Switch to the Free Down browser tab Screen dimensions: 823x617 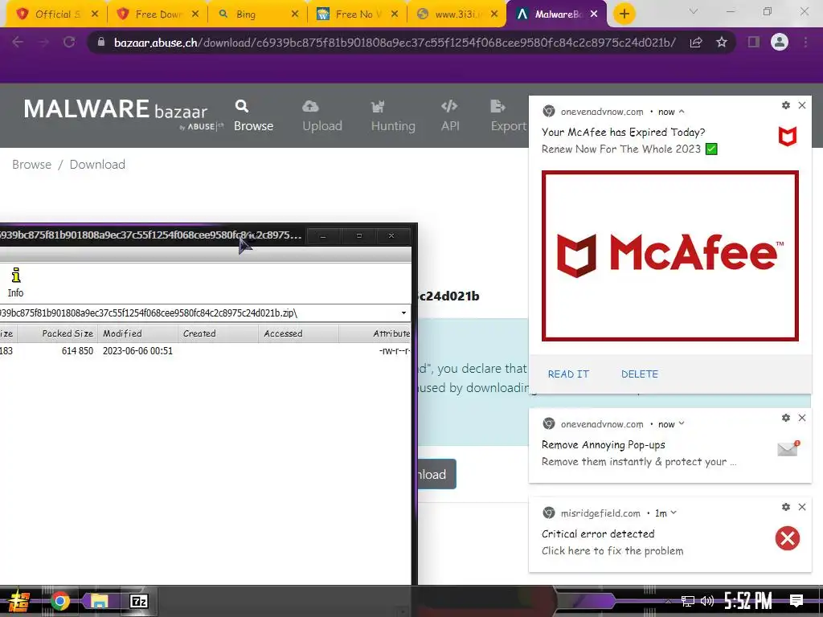click(157, 14)
